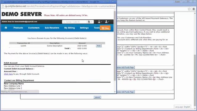Click the 'Admin Area for demoreseller@yopmail.com' text

(x=19, y=22)
